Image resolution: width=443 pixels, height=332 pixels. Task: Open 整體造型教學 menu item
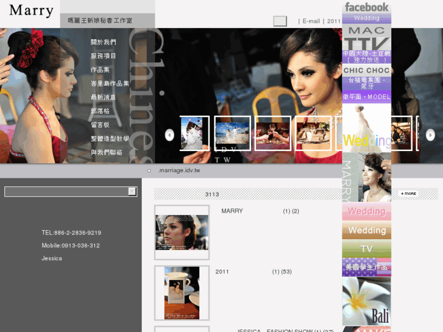click(x=110, y=138)
